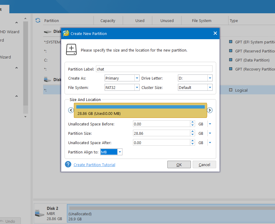
Task: Click the Partition Label text field
Action: click(x=154, y=69)
